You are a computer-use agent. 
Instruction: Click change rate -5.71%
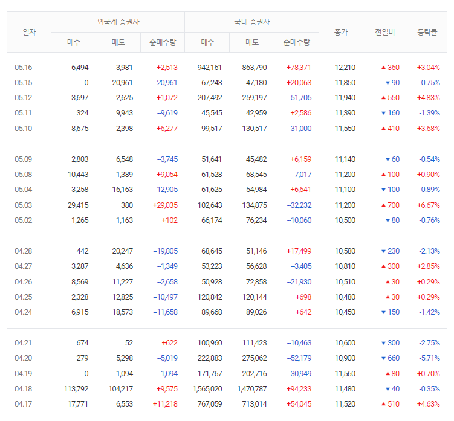[429, 358]
